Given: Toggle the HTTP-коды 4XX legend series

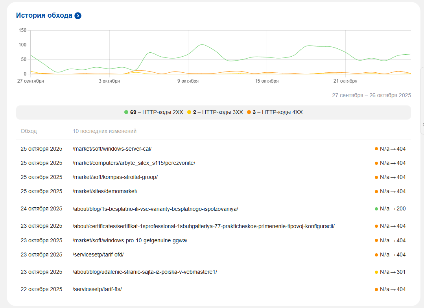Looking at the screenshot, I should click(x=278, y=112).
